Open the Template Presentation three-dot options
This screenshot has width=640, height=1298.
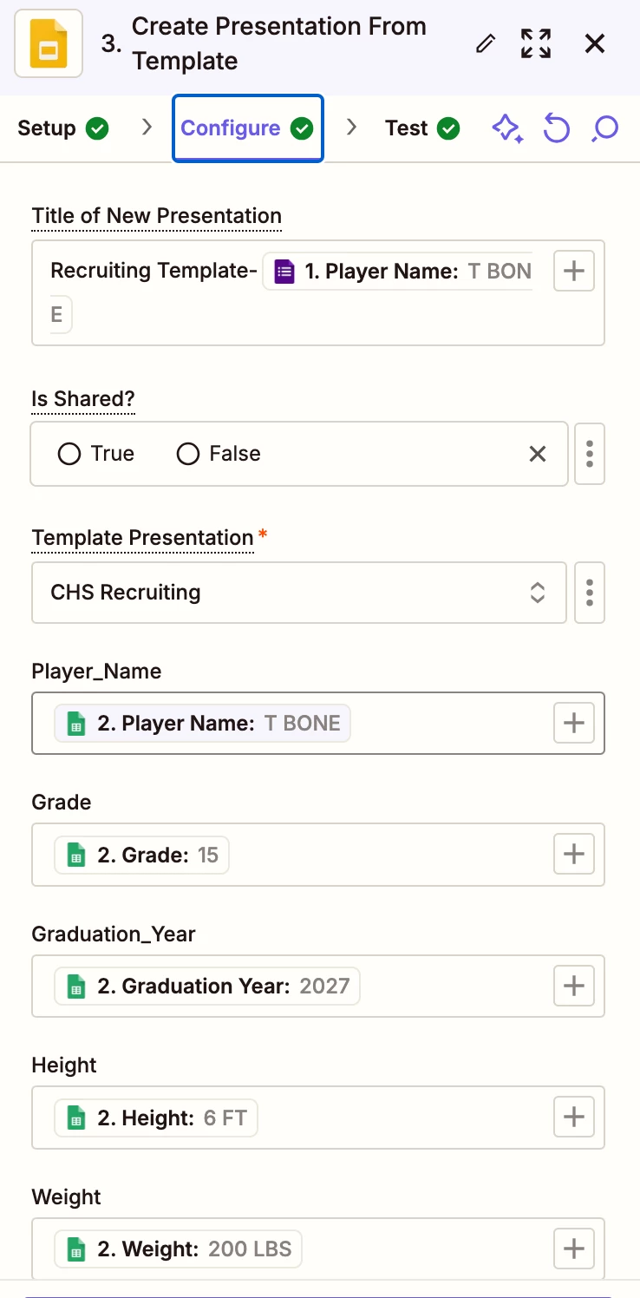pos(590,593)
